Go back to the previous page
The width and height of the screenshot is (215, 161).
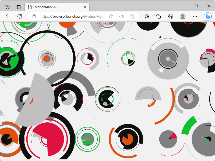8,16
